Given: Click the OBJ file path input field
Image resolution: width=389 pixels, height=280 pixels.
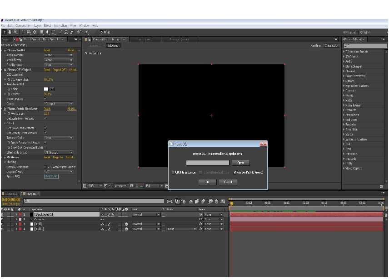Looking at the screenshot, I should tap(208, 163).
